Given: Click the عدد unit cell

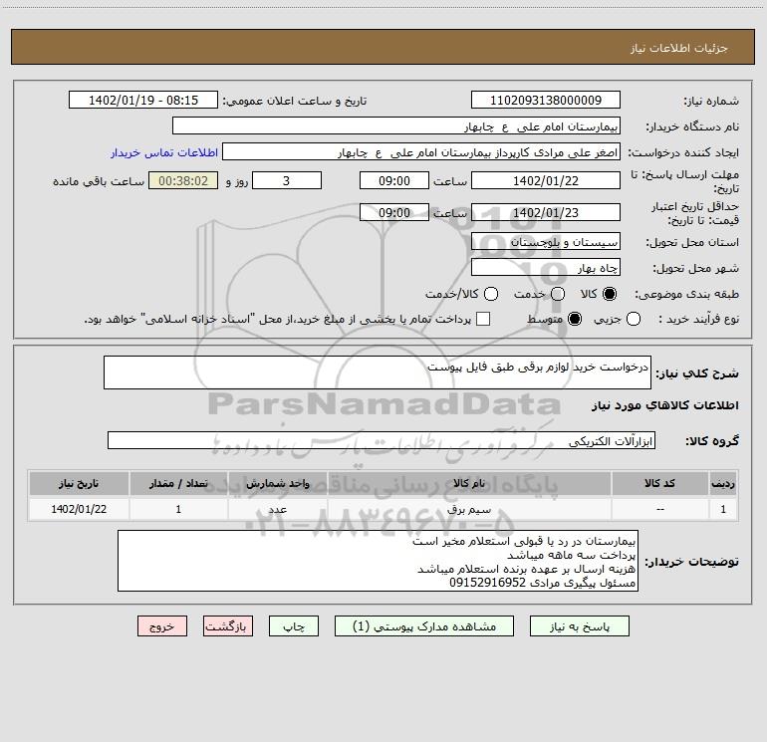Looking at the screenshot, I should pyautogui.click(x=277, y=509).
